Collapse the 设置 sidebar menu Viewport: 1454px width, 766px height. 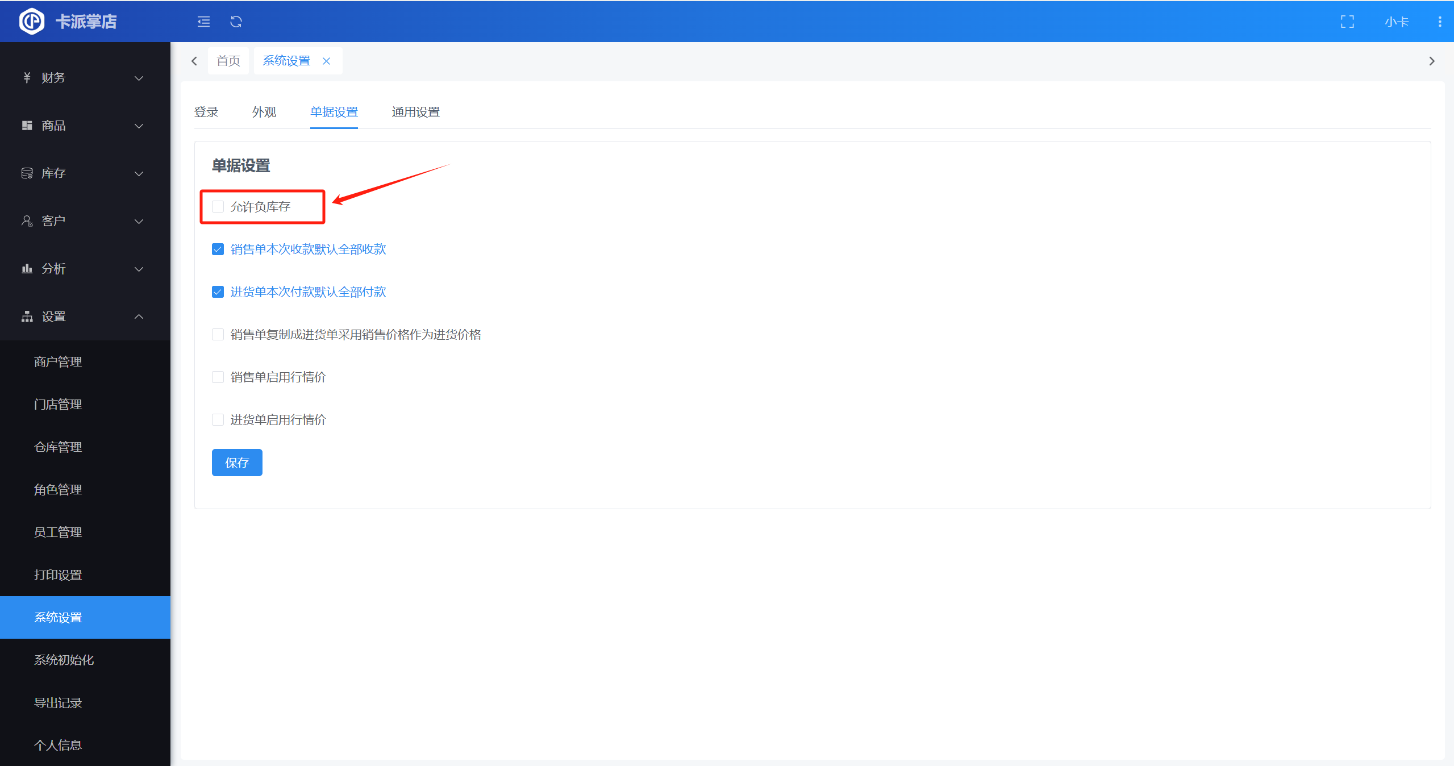(x=84, y=317)
